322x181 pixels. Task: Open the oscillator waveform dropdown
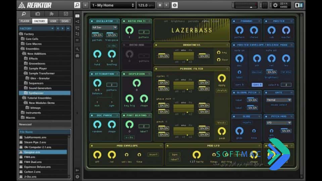(x=104, y=27)
